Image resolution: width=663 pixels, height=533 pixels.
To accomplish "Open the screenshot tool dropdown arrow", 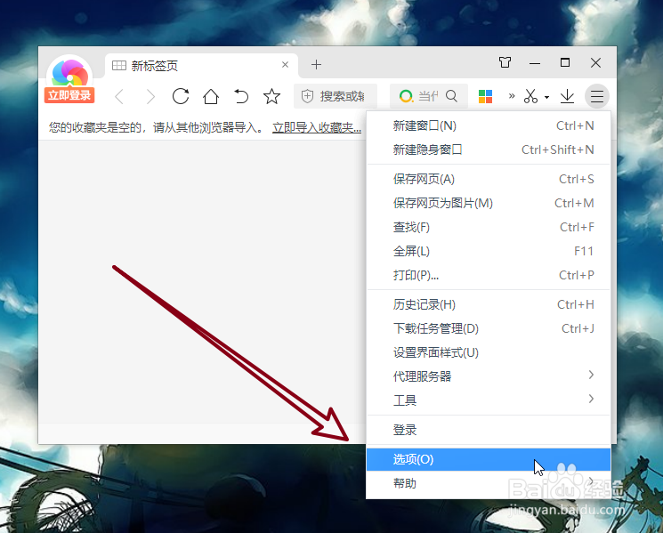I will [x=546, y=97].
